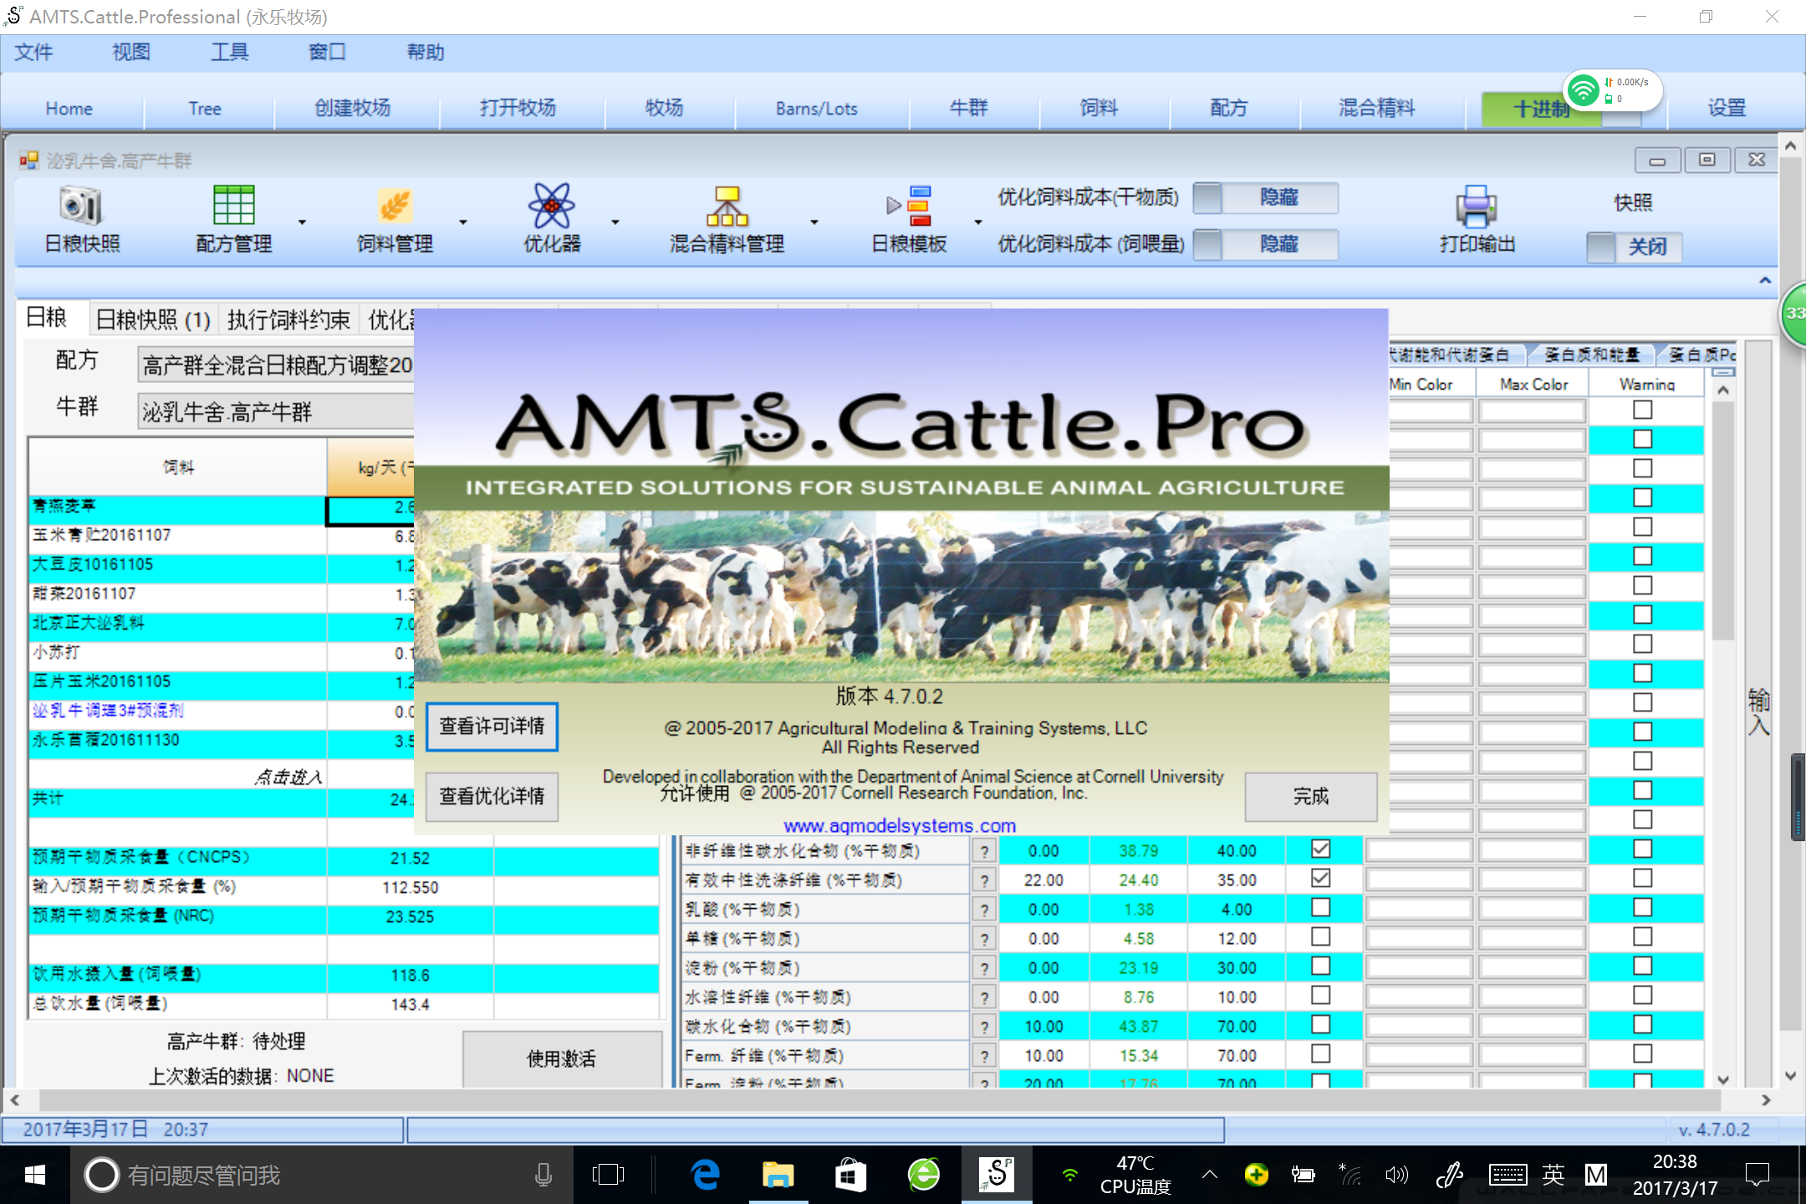Toggle 优化饲料成本(干物质) switch

coord(1264,198)
